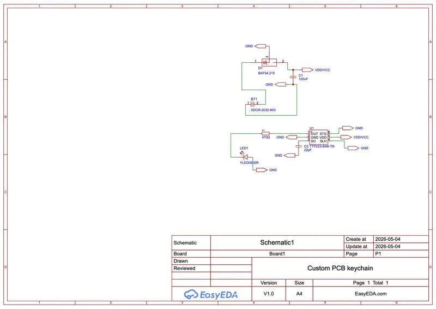Select the BT1 battery symbol
The height and width of the screenshot is (309, 436).
coord(253,104)
